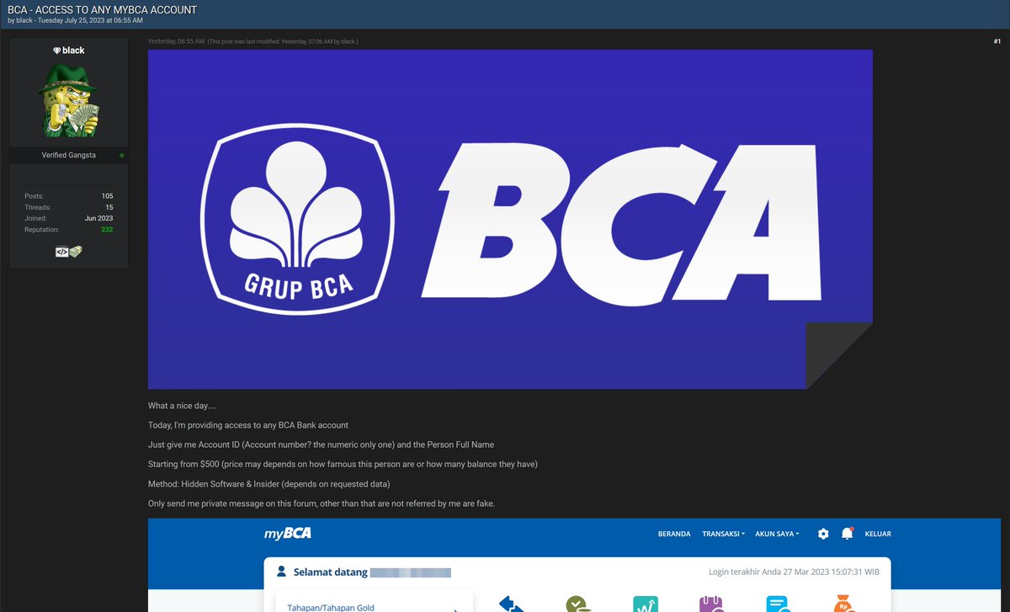Click the 'Login terakhir Anda' timestamp text

click(794, 572)
